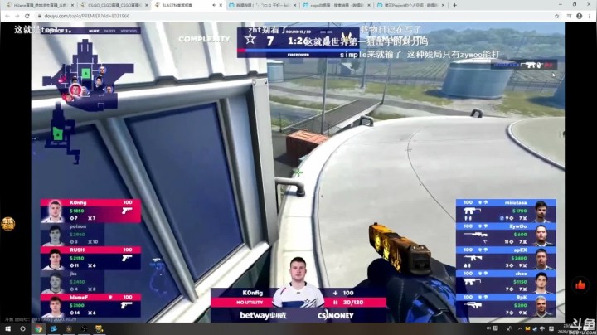597x335 pixels.
Task: Click the site lock icon in address bar
Action: (x=39, y=16)
